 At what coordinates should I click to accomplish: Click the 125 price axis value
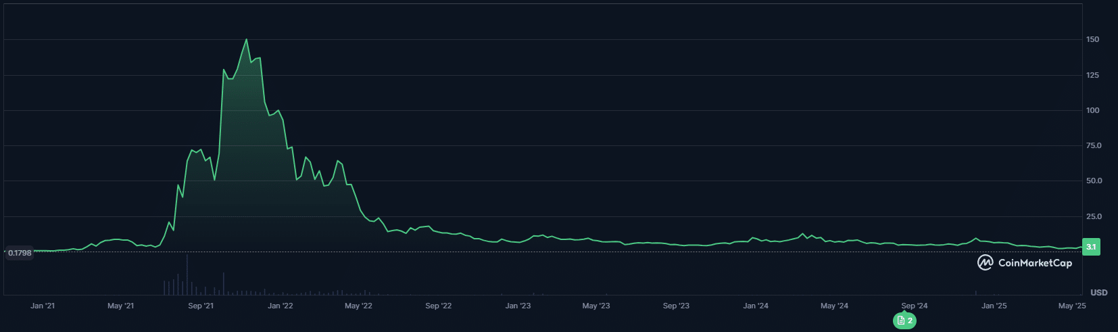tap(1092, 75)
